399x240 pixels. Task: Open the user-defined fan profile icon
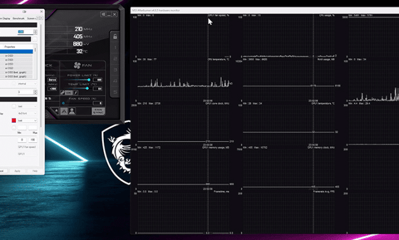72,111
